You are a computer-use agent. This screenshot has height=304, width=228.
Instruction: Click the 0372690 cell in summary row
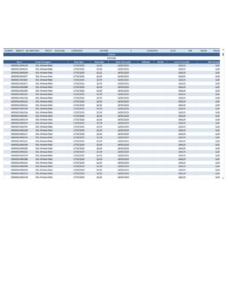pyautogui.click(x=104, y=51)
